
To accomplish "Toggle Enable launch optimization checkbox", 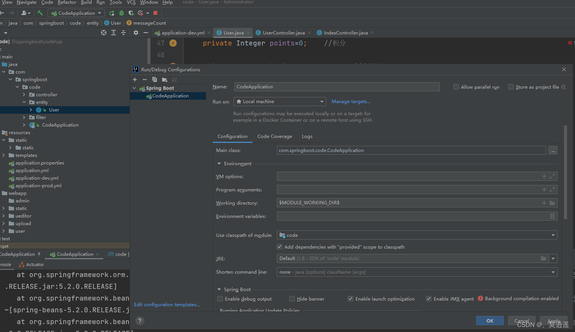I will click(x=351, y=299).
